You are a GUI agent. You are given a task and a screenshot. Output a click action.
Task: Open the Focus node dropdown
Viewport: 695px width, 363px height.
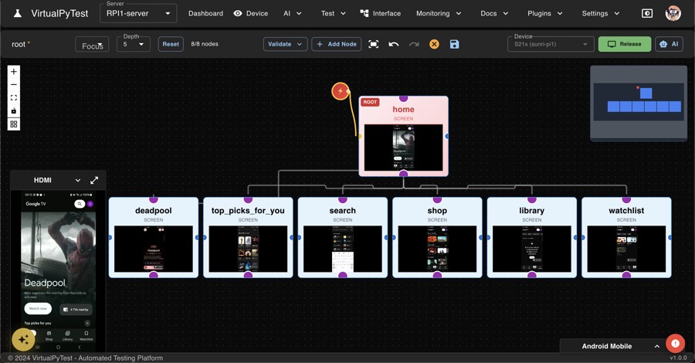pyautogui.click(x=92, y=44)
